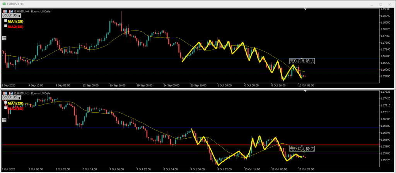Toggle the MA2(80) checkbox in H4 chart
The image size is (396, 173).
5,26
